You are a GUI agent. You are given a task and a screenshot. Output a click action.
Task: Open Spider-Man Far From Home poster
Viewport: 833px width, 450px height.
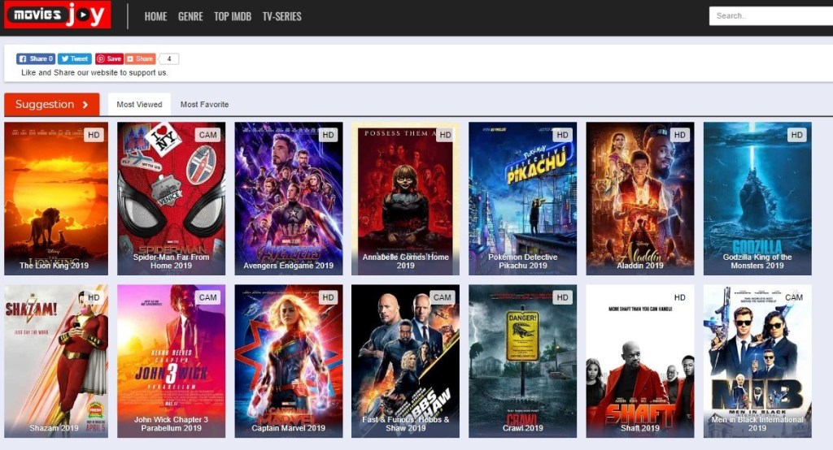click(x=171, y=198)
